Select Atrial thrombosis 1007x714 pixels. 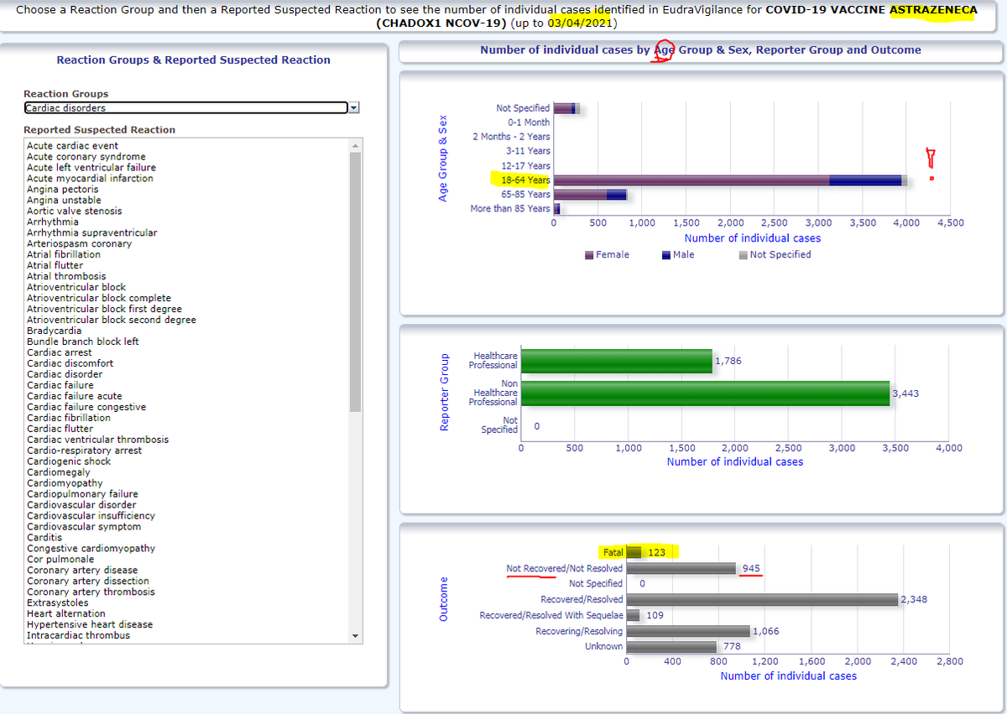tap(66, 277)
